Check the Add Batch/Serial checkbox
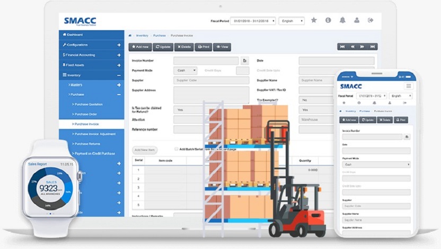The width and height of the screenshot is (441, 249). (177, 149)
